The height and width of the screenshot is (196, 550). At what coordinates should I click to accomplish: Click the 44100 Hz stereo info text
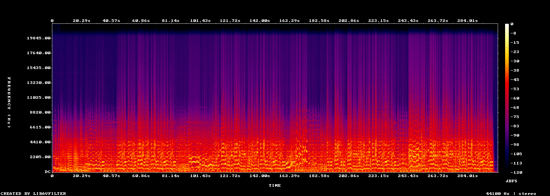tap(511, 193)
